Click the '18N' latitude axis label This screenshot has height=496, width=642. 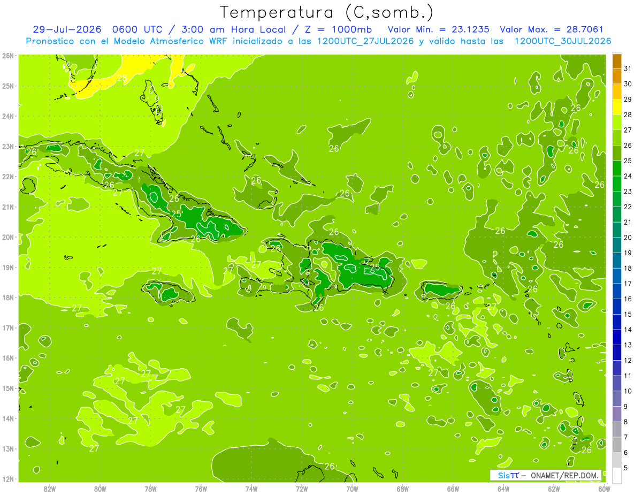click(8, 297)
